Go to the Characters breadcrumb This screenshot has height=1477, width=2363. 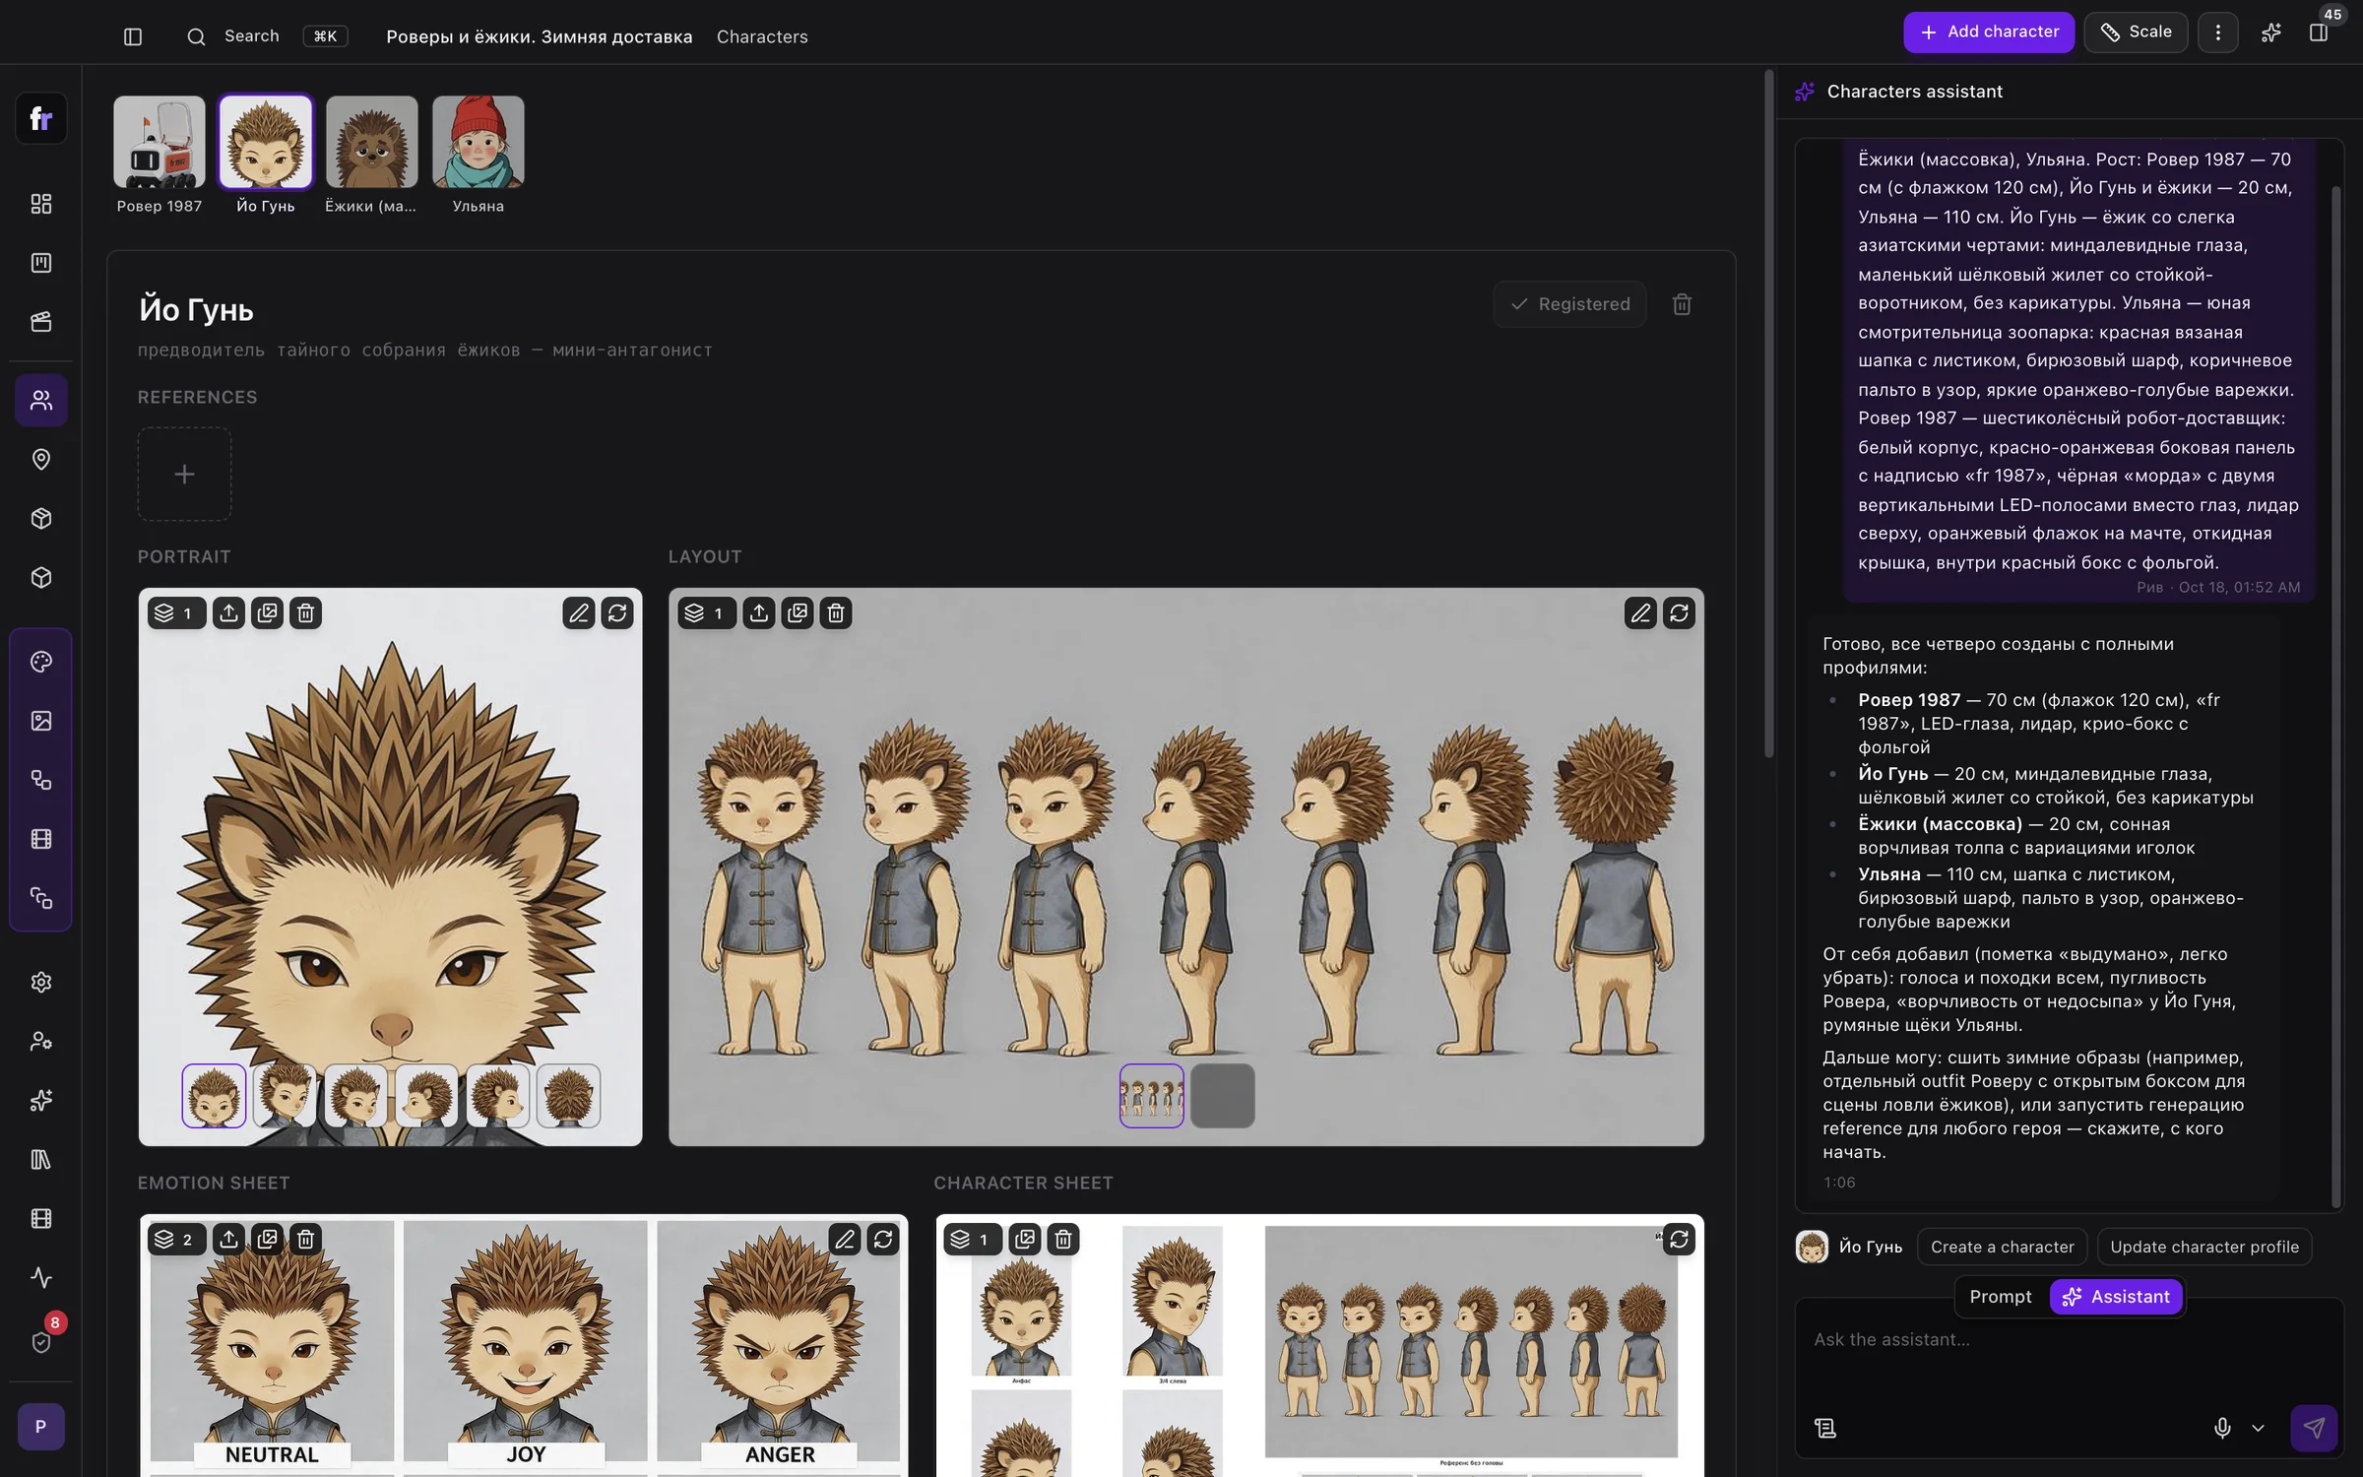[x=762, y=36]
